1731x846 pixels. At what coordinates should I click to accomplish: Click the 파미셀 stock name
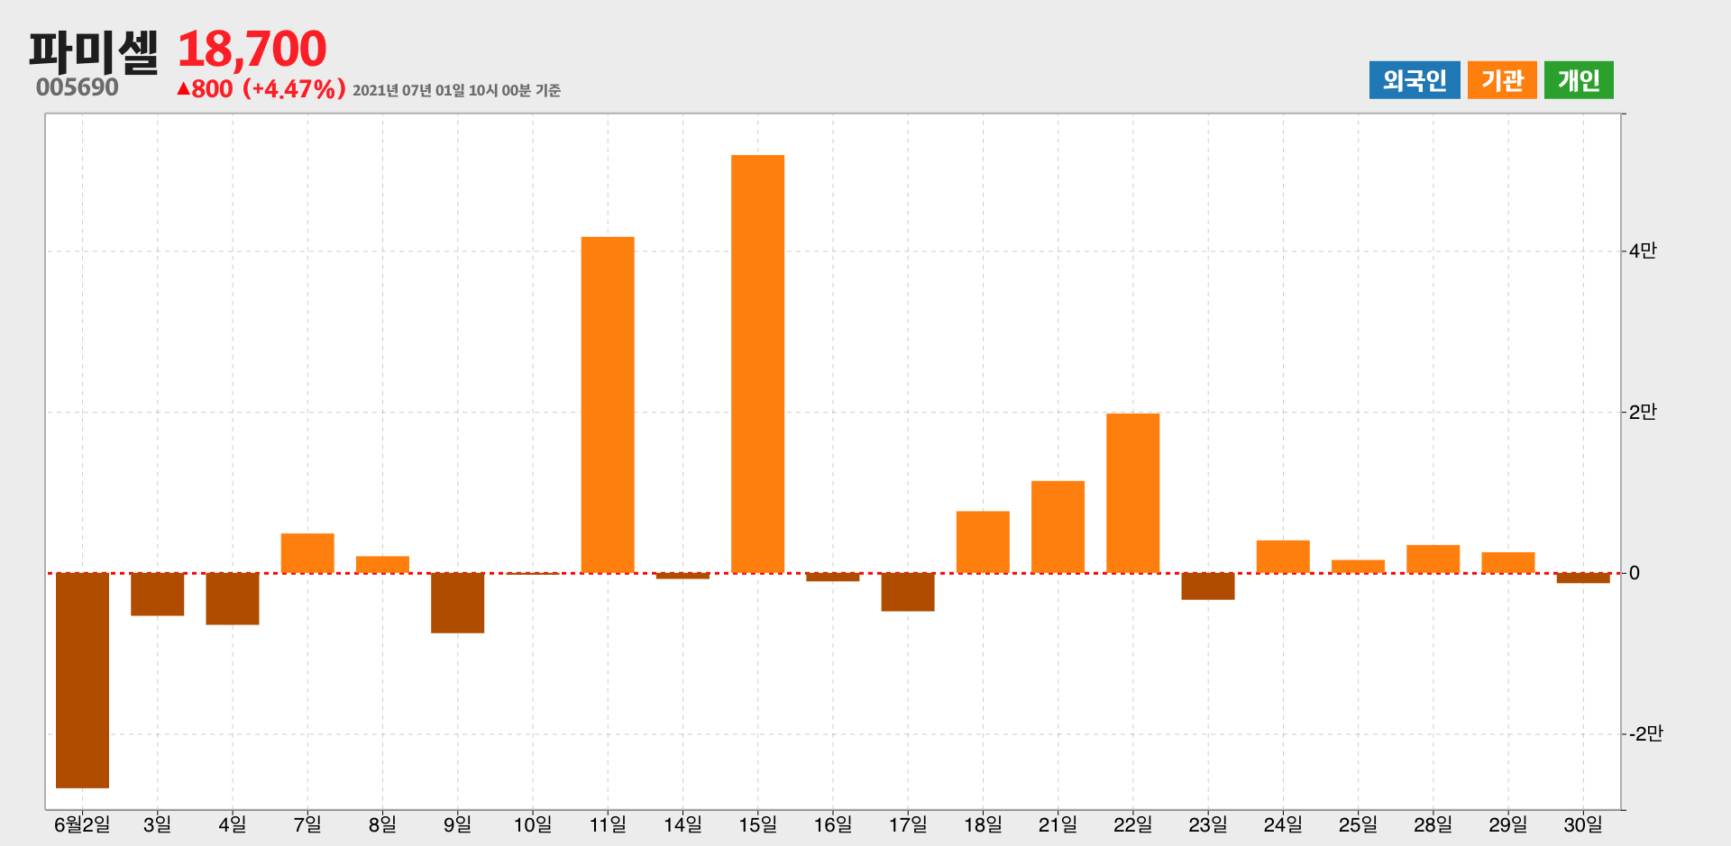point(94,50)
